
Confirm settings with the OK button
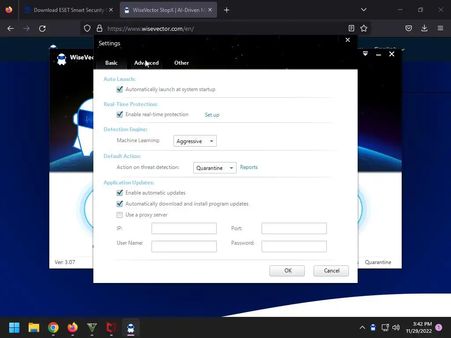287,271
